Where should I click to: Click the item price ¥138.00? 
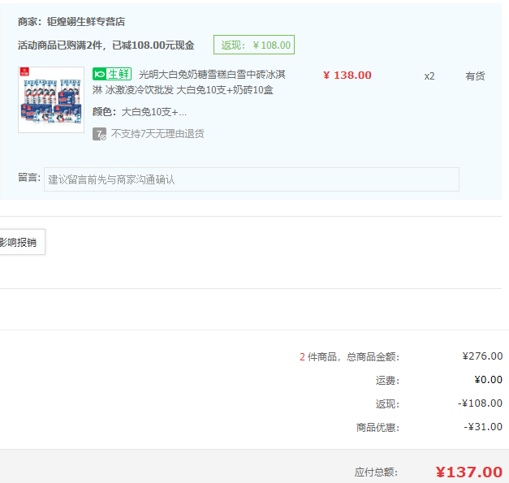(x=347, y=75)
